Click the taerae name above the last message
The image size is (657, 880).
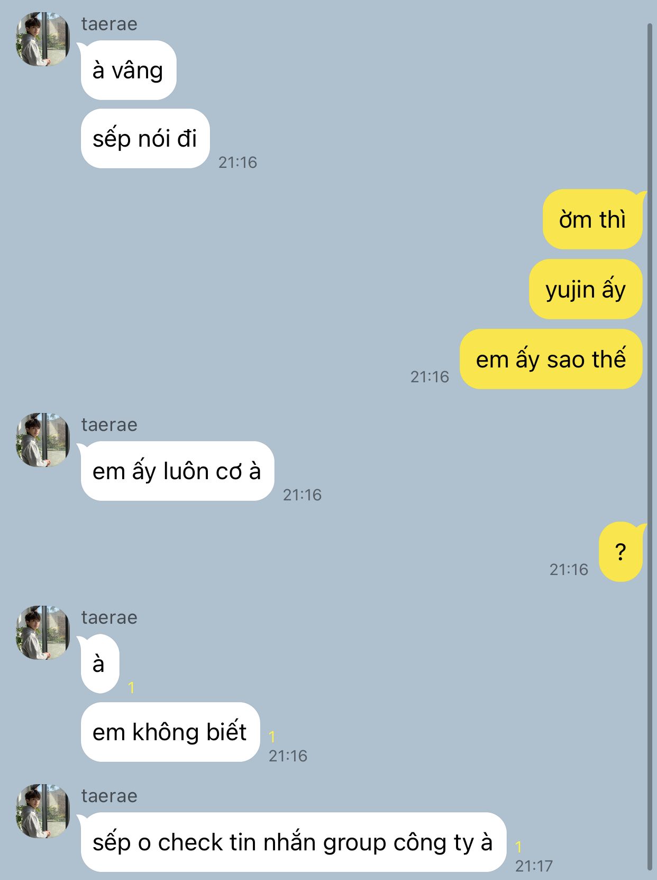tap(109, 796)
